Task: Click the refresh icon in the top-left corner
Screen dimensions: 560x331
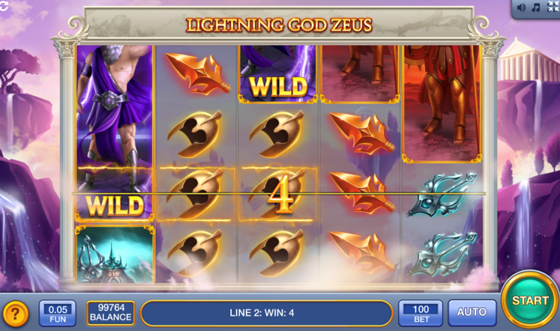Action: 4,5
